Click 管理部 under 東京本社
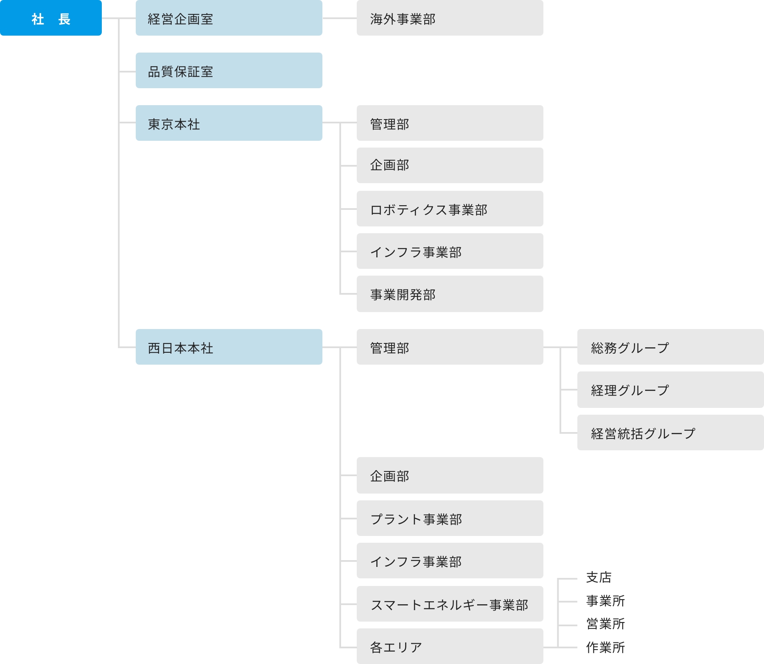The height and width of the screenshot is (664, 764). [x=450, y=123]
